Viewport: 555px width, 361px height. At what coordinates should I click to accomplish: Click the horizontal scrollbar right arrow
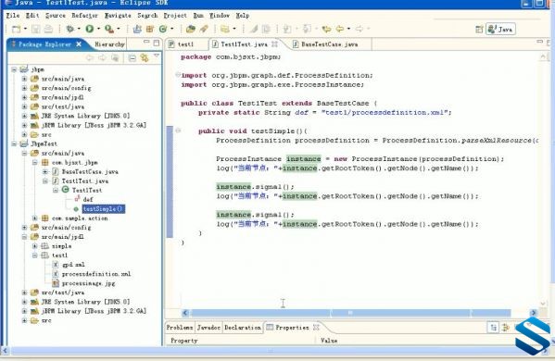point(533,313)
